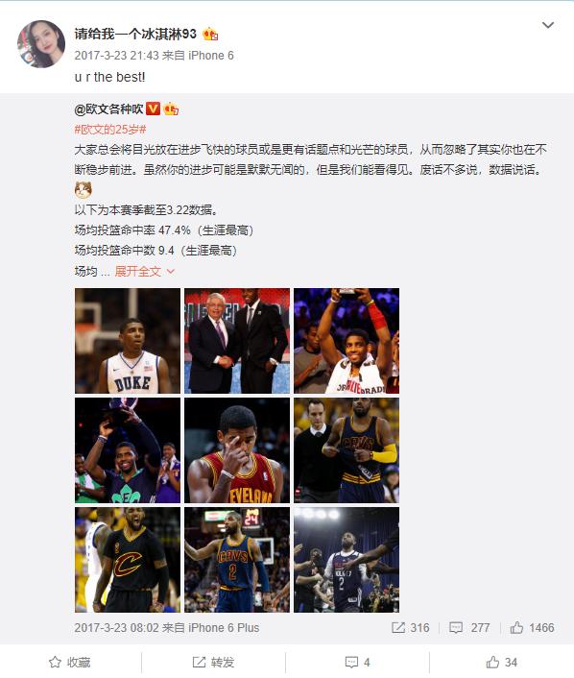The height and width of the screenshot is (678, 574).
Task: Click the membership crown beside 欧文各种吹
Action: [x=171, y=109]
